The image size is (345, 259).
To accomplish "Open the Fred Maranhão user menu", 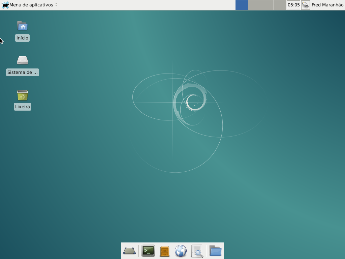I will click(328, 5).
